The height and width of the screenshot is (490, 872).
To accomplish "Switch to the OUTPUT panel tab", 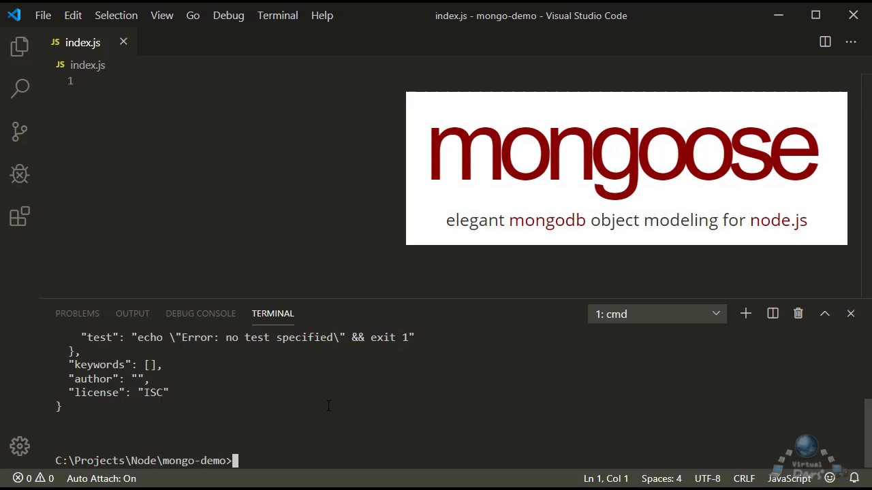I will 132,313.
